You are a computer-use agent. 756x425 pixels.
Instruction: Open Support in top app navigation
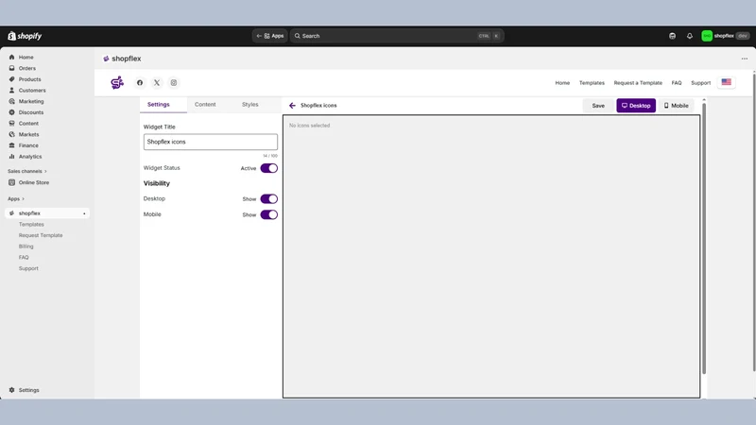tap(700, 83)
